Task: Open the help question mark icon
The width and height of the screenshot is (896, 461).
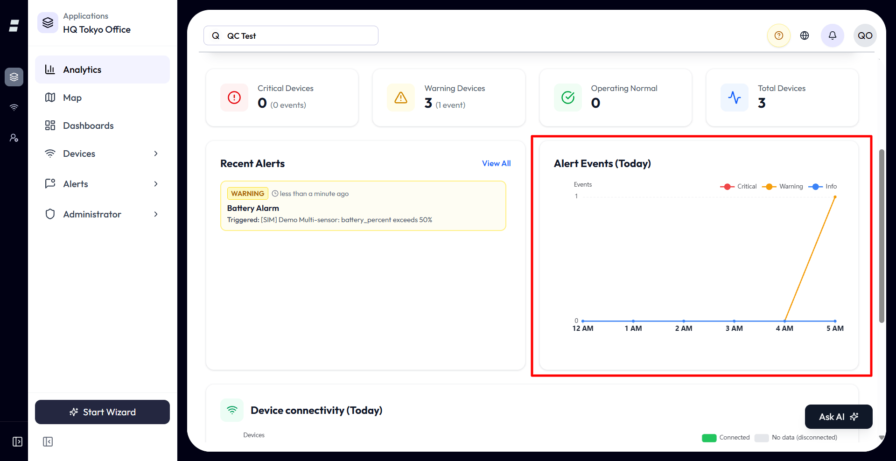Action: (x=779, y=35)
